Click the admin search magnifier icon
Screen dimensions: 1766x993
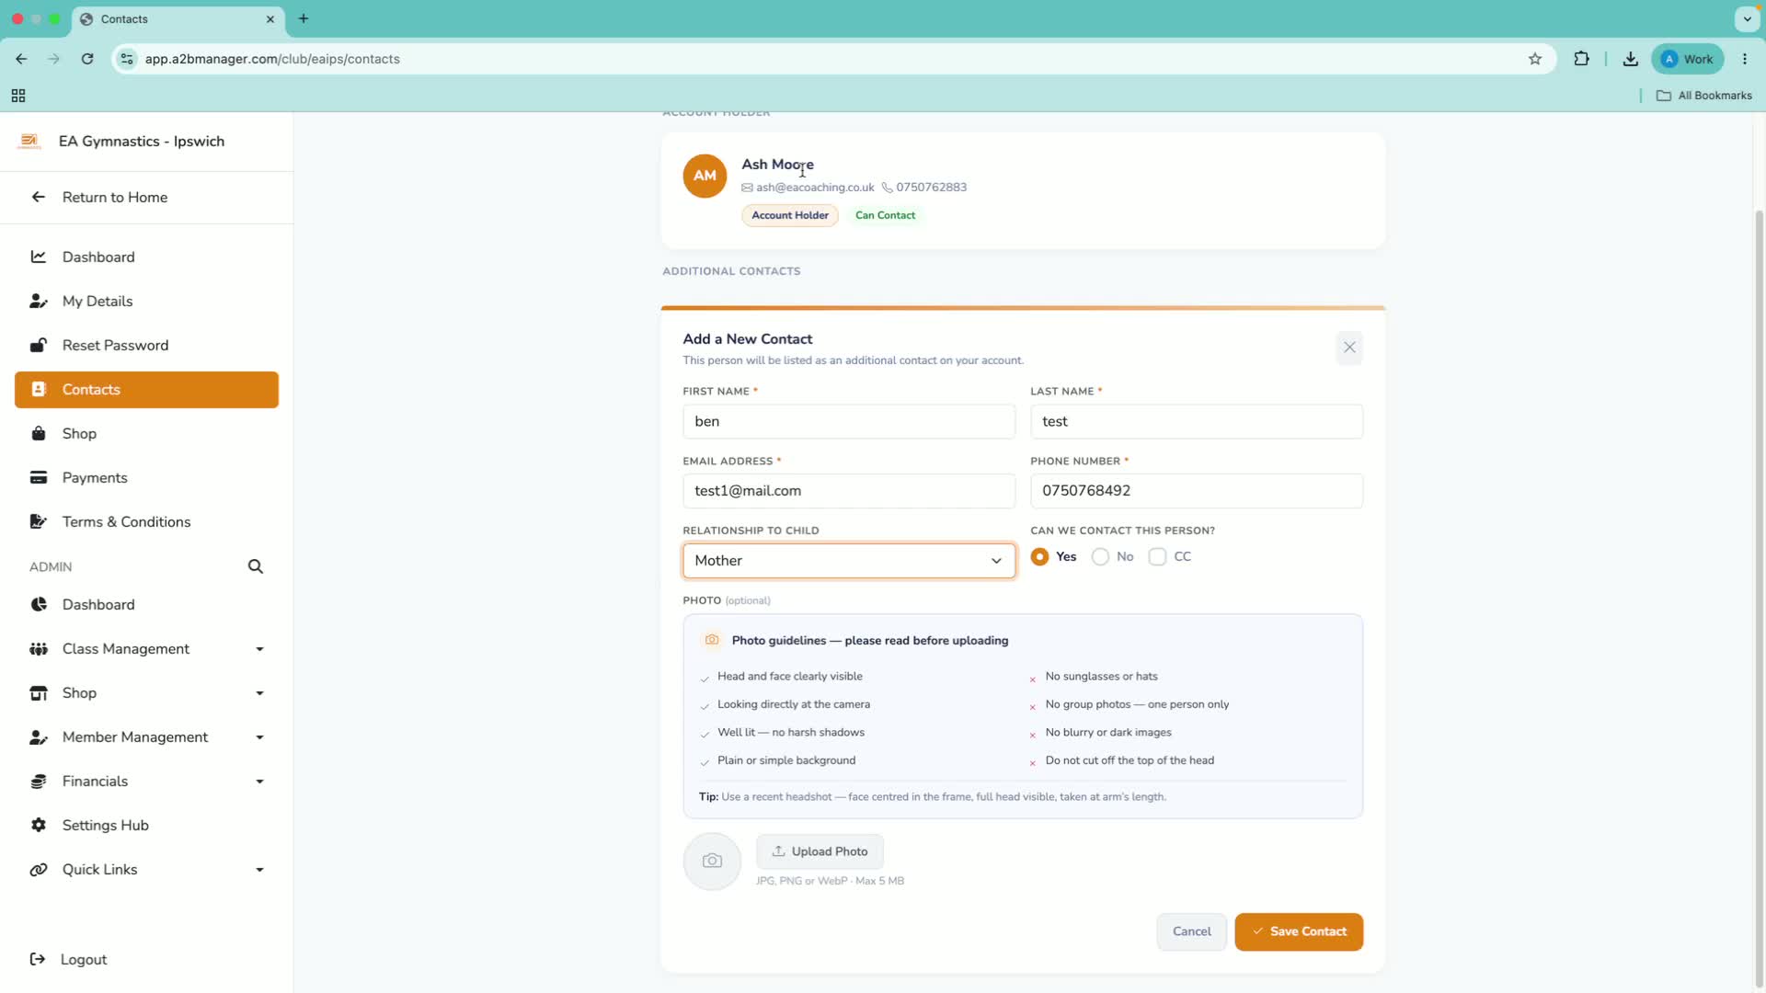point(256,566)
